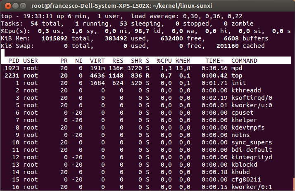Image resolution: width=295 pixels, height=191 pixels.
Task: Click the 0:02.19 time of ksoftirqd/0
Action: (x=214, y=98)
